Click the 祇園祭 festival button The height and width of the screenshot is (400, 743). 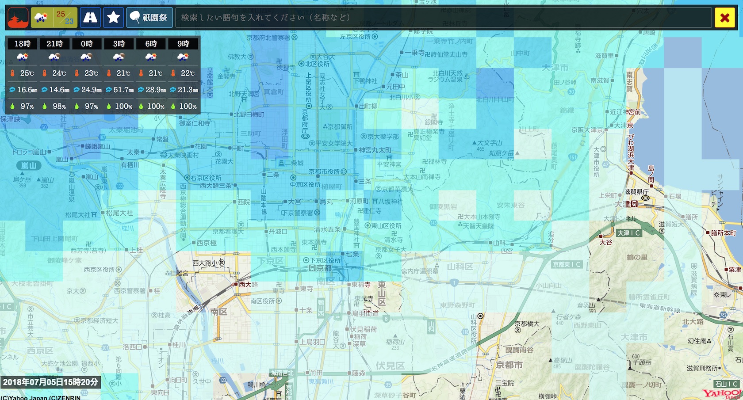pos(149,18)
